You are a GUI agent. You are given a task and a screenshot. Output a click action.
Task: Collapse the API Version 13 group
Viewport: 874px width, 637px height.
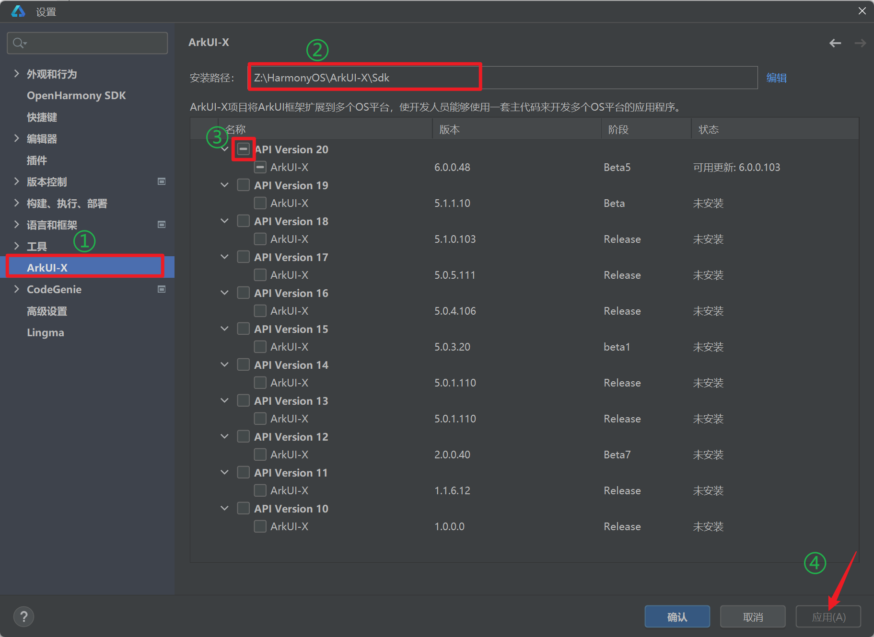(224, 401)
